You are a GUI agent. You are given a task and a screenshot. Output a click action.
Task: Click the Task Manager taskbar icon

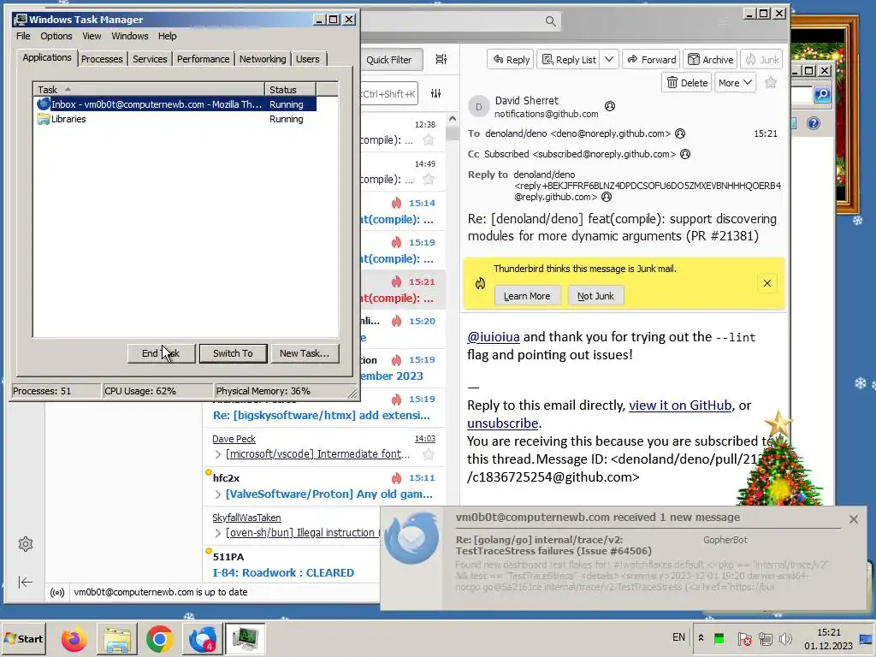tap(246, 638)
